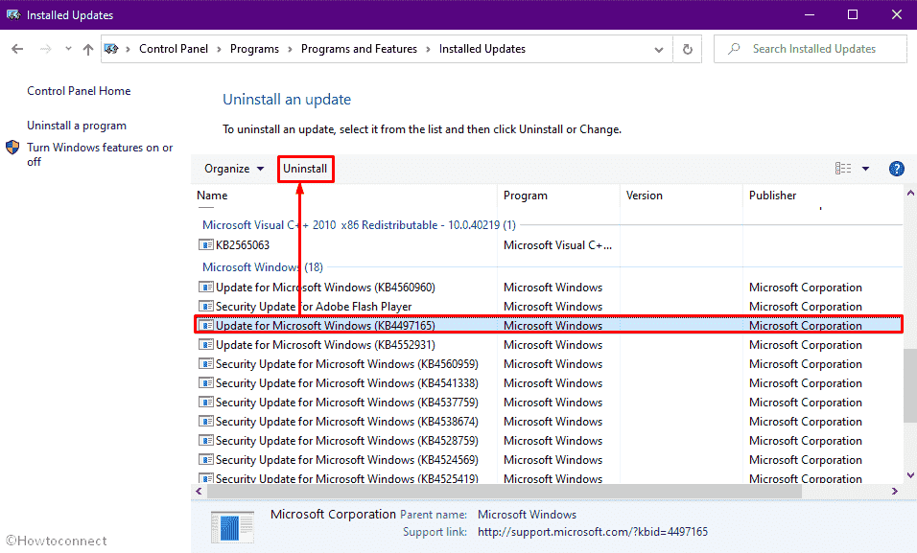Select Security Update for Adobe Flash Player
The image size is (917, 553).
coord(547,307)
